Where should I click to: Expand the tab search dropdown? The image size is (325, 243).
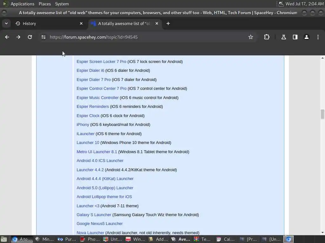tap(6, 23)
